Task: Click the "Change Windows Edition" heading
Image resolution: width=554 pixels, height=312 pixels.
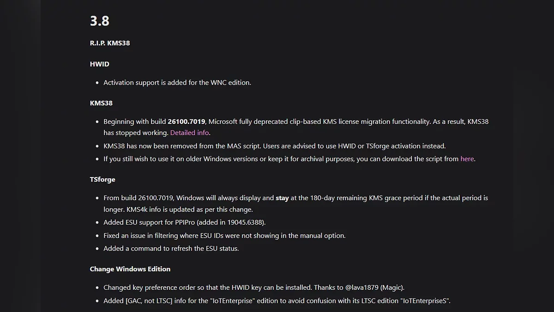Action: (130, 269)
